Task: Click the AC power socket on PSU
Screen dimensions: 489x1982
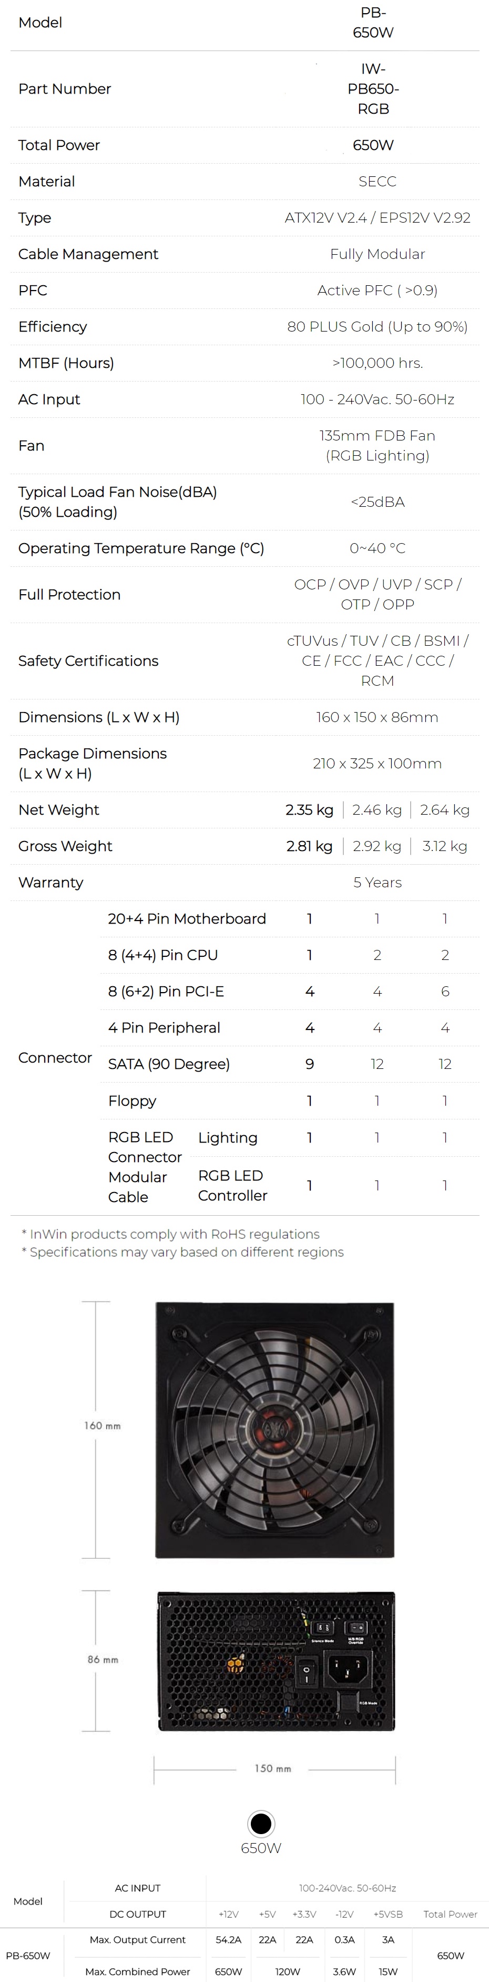Action: [x=348, y=1669]
